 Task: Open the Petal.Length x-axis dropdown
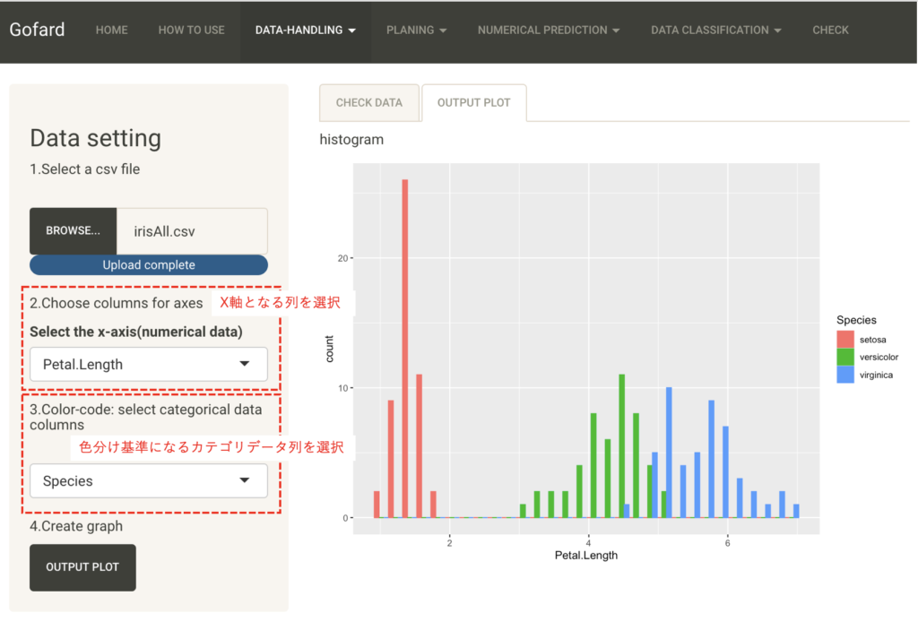[x=149, y=365]
